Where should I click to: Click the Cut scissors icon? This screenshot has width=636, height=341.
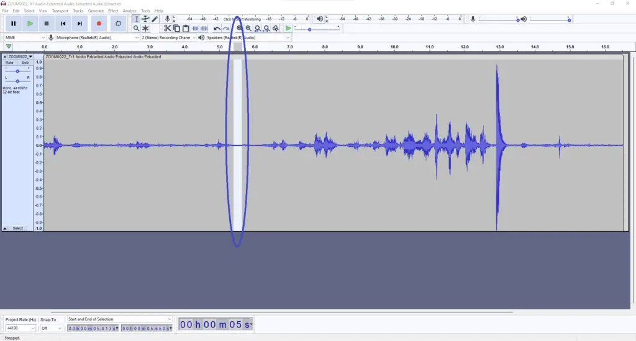[x=167, y=29]
